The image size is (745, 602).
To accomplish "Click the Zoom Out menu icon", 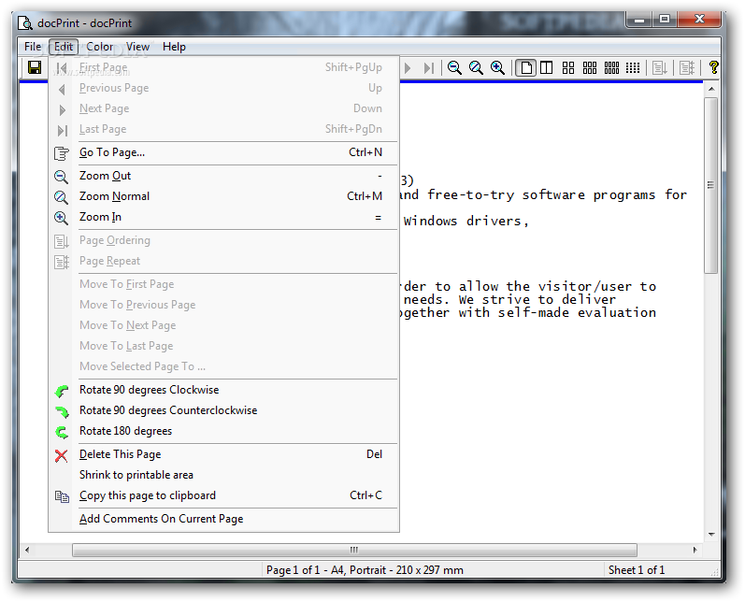I will 61,177.
